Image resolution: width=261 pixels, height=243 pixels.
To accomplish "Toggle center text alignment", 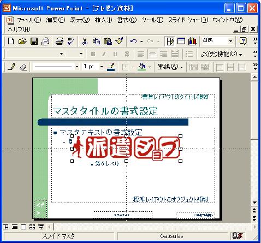I will (x=152, y=54).
